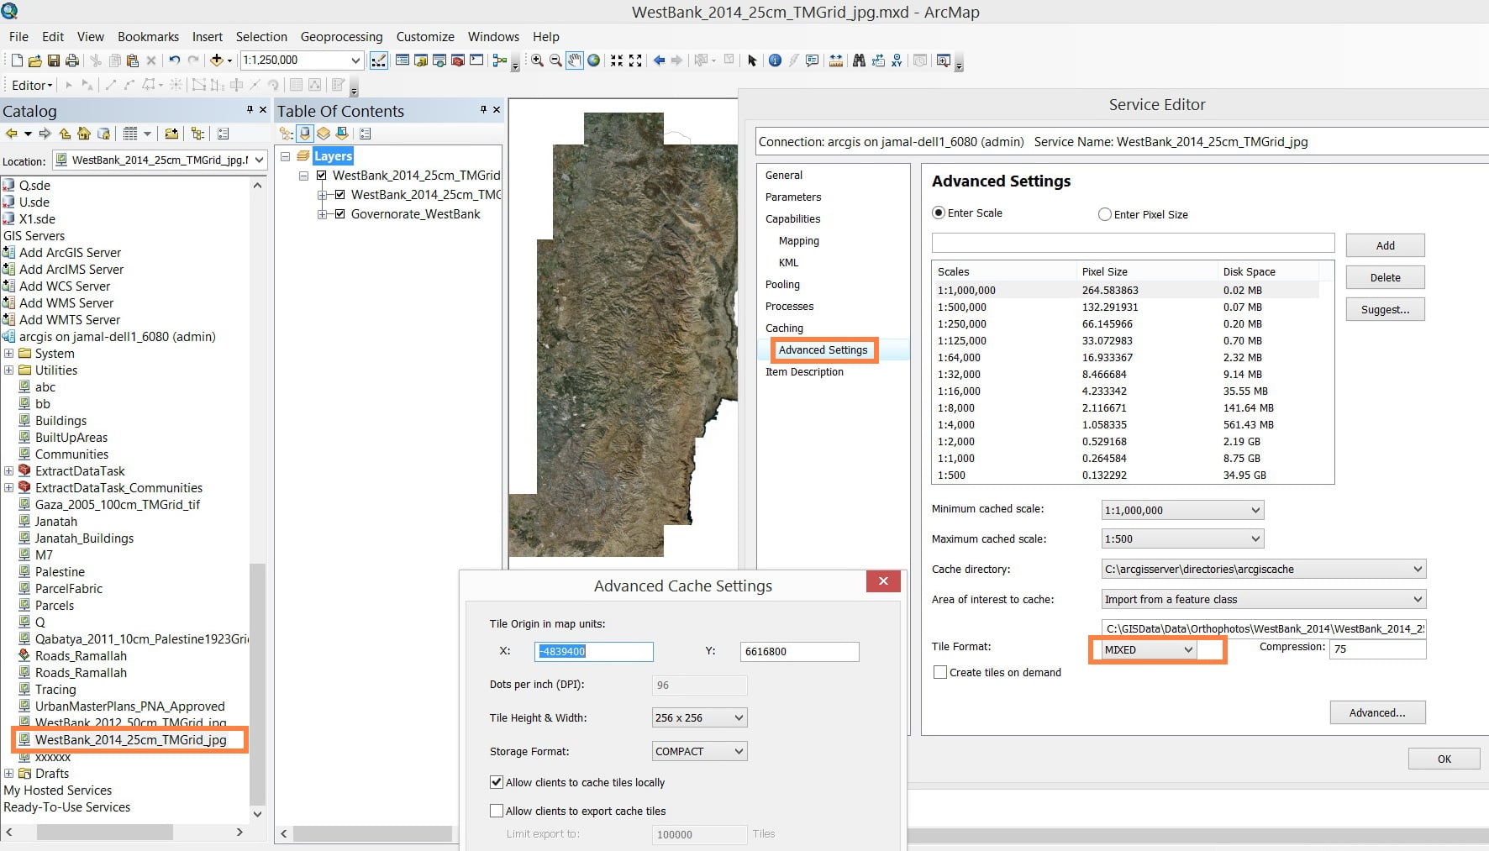The width and height of the screenshot is (1489, 851).
Task: Click the Suggest... button
Action: [1386, 309]
